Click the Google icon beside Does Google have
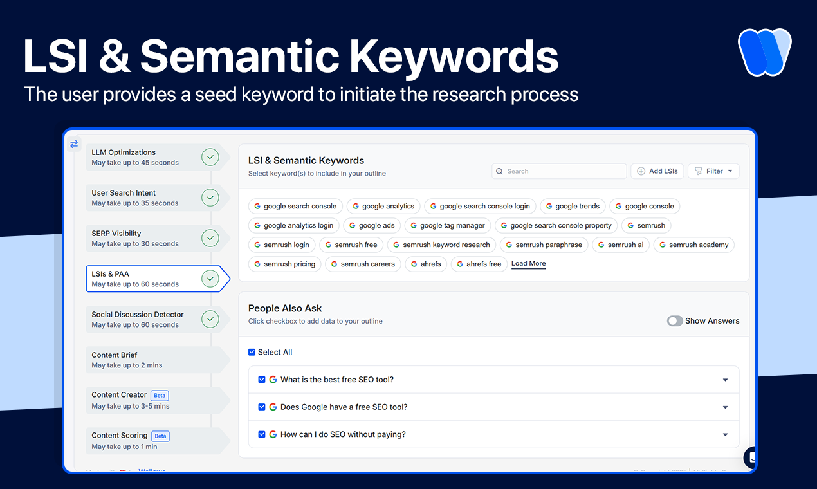 coord(273,407)
